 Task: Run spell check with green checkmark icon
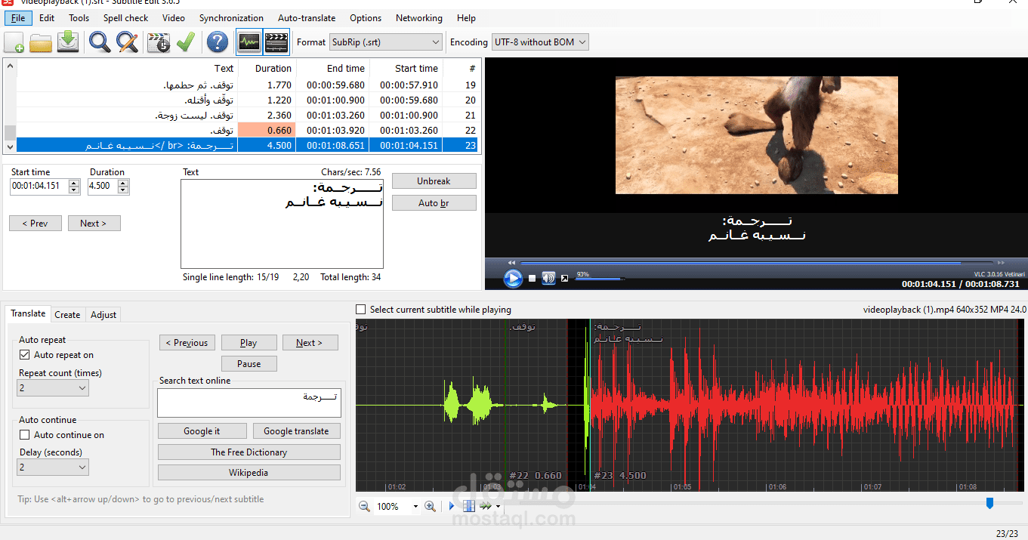tap(185, 42)
